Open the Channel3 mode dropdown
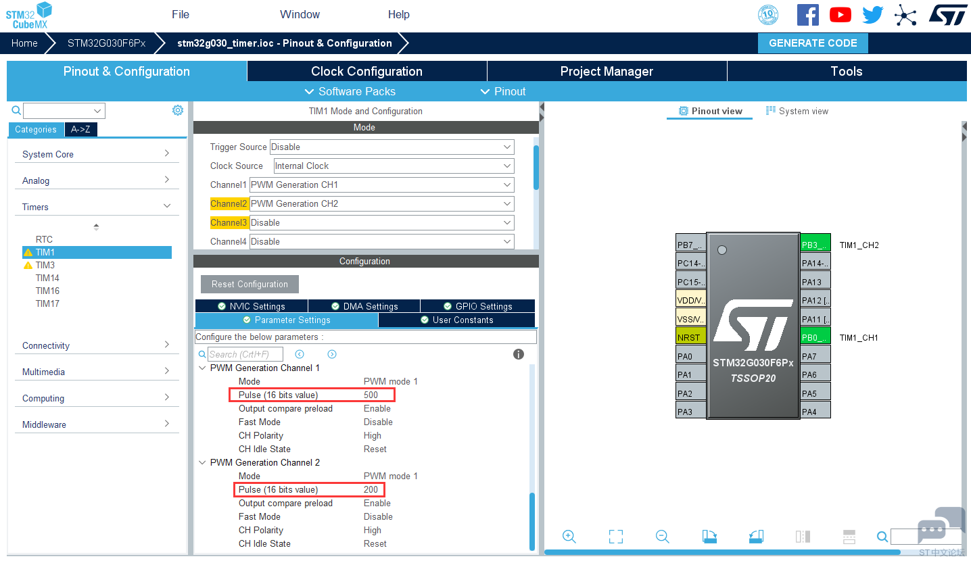The image size is (971, 563). (382, 222)
